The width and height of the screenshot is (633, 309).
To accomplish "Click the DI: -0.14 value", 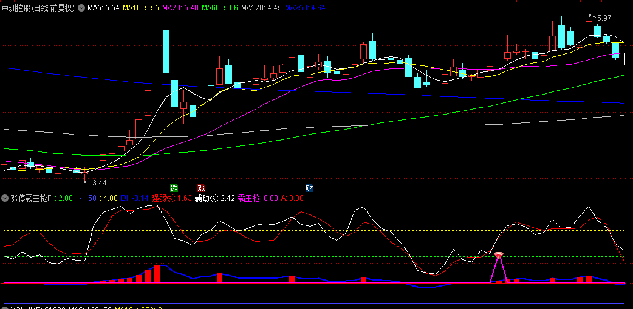I will click(134, 198).
